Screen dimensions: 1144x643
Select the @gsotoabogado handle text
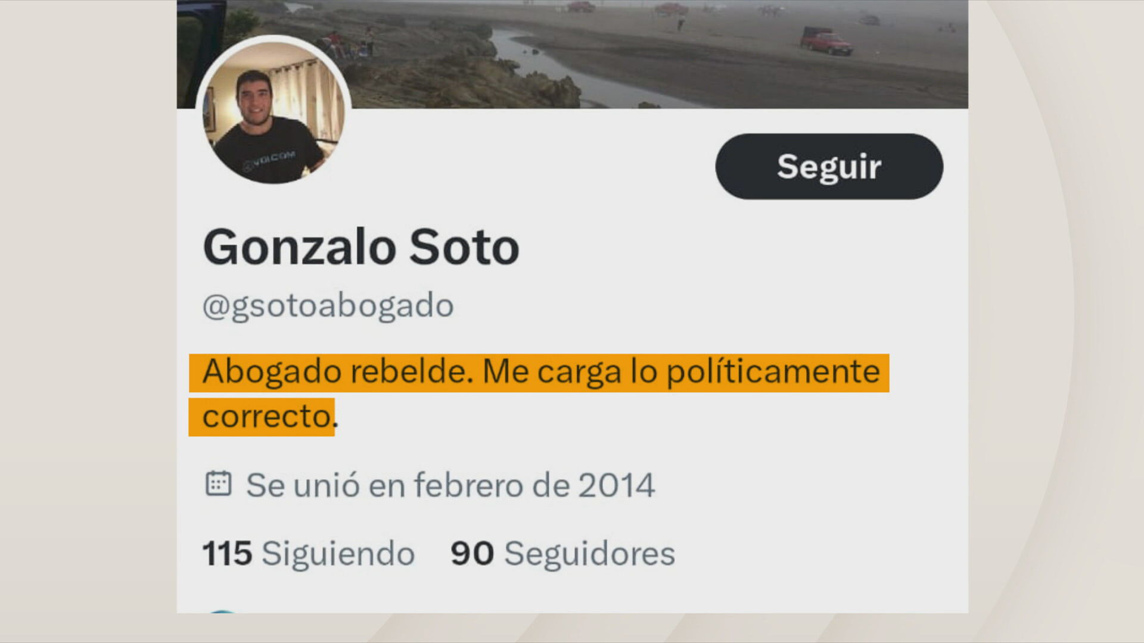(x=328, y=305)
